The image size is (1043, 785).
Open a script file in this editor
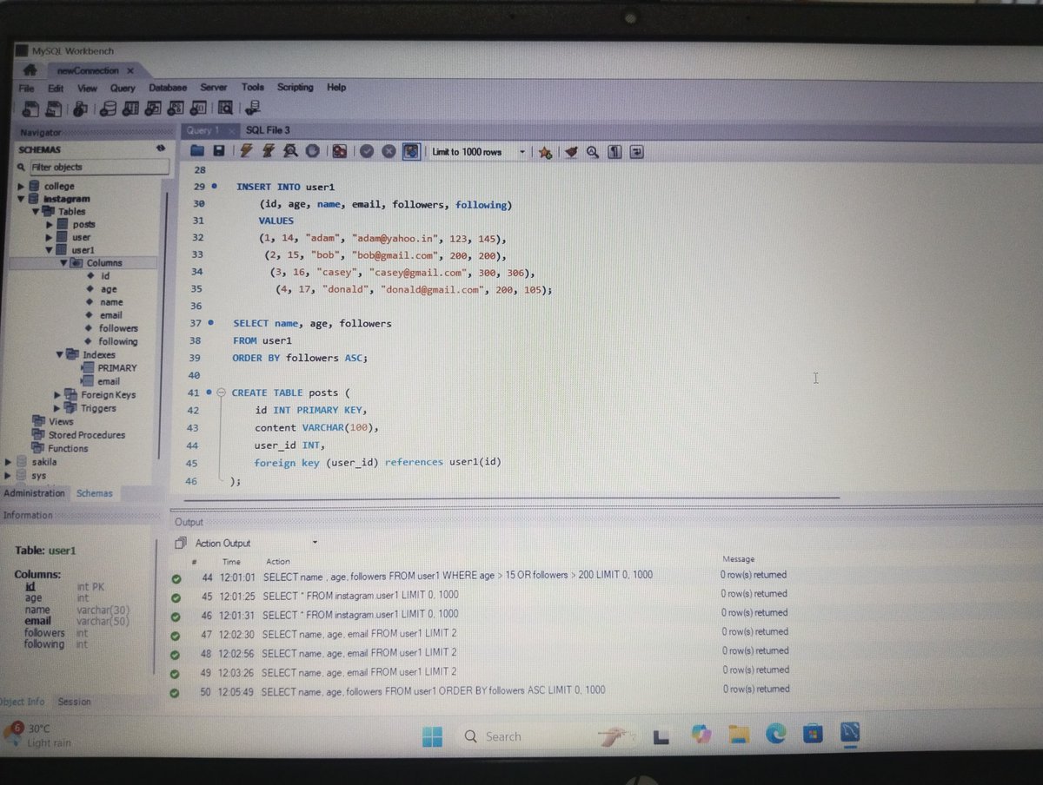pos(197,151)
